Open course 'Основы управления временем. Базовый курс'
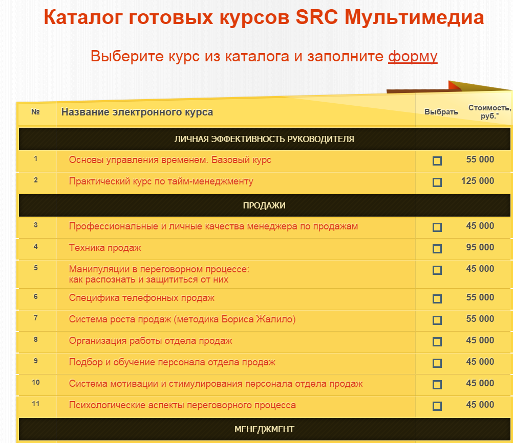513x444 pixels. [x=170, y=160]
